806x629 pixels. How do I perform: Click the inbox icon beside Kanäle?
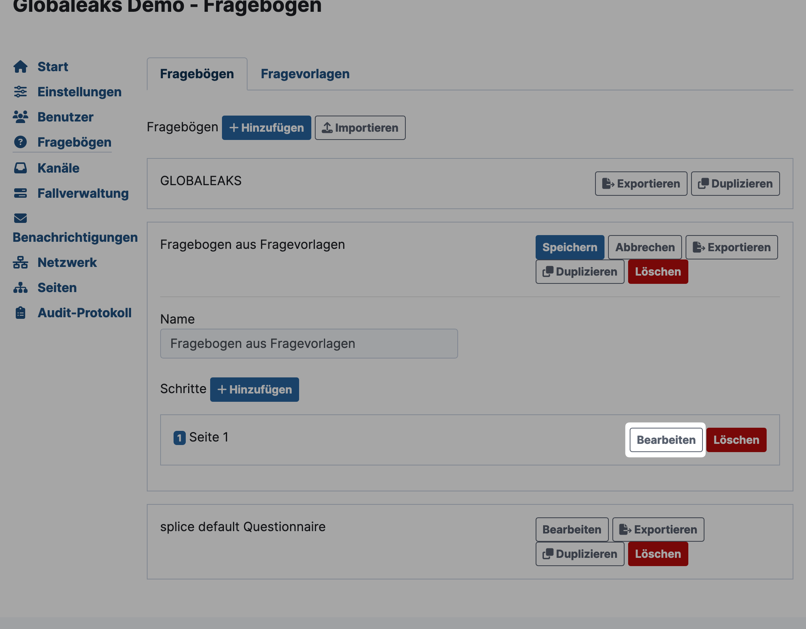[20, 168]
